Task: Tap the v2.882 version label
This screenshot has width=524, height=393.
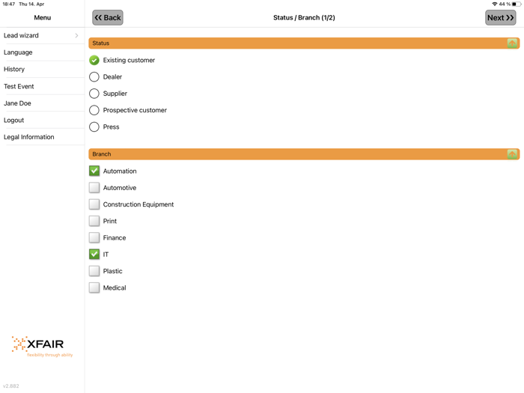Action: pos(11,386)
